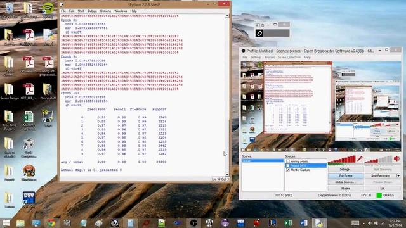This screenshot has width=406, height=228.
Task: Open the OBS Scene Collection menu
Action: 289,57
